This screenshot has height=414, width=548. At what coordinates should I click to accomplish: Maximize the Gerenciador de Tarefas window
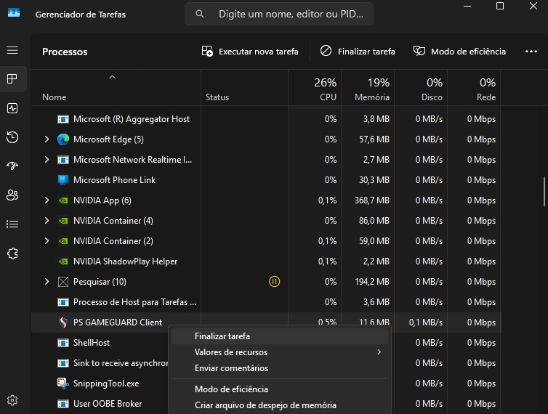pos(500,6)
